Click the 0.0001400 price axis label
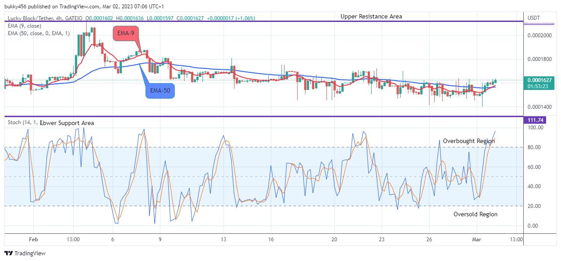The width and height of the screenshot is (561, 261). [540, 107]
